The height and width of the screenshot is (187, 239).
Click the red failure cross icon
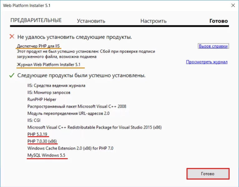[x=12, y=37]
